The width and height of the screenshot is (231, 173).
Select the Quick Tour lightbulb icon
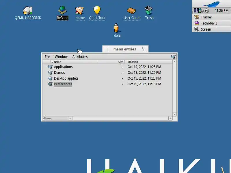[x=97, y=10]
